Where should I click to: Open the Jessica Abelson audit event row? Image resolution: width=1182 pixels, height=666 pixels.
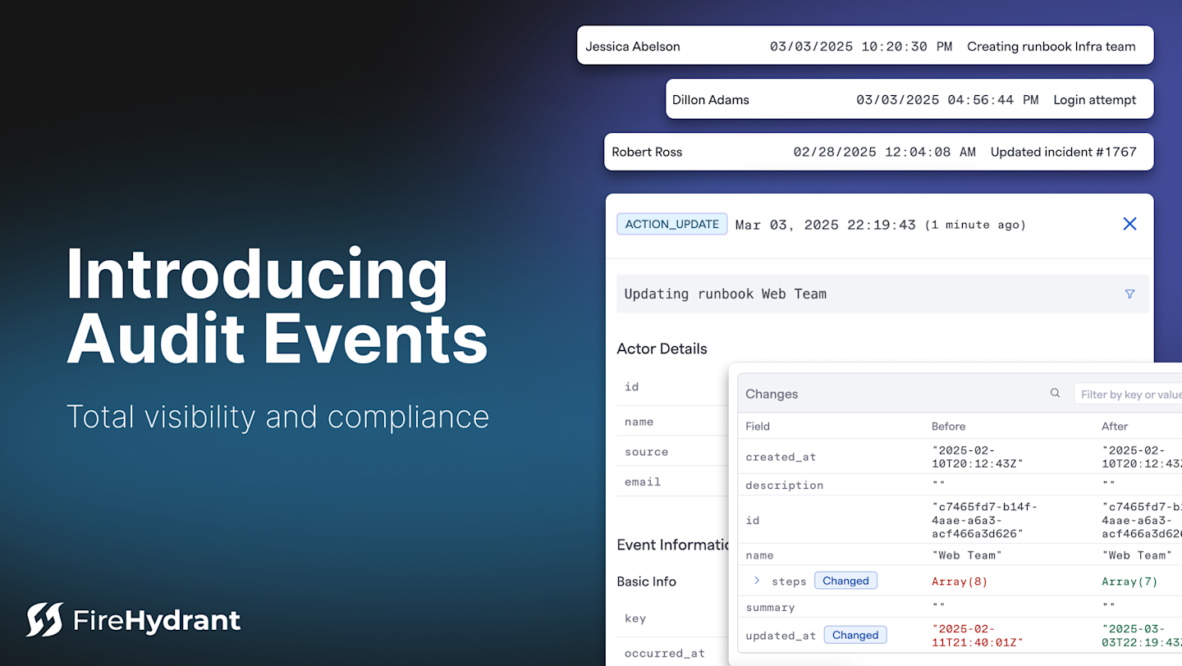click(x=865, y=46)
